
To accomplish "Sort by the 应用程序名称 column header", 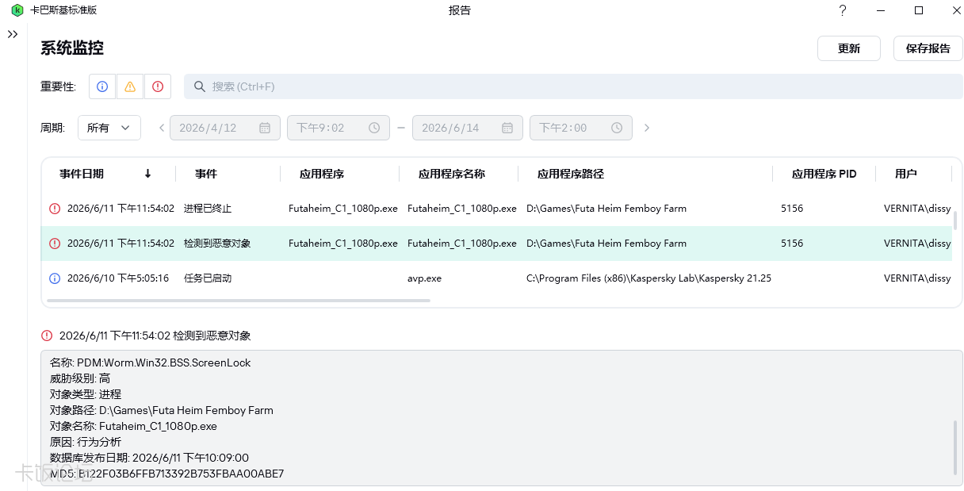I will (452, 174).
